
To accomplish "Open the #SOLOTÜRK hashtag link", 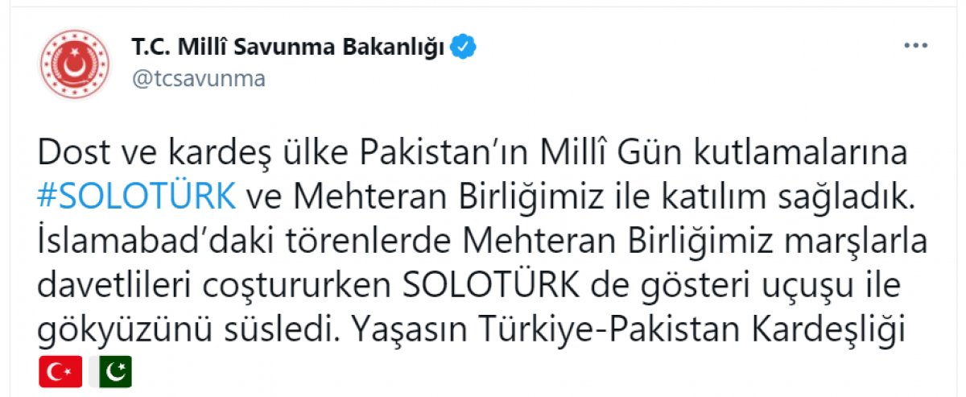I will click(x=137, y=196).
